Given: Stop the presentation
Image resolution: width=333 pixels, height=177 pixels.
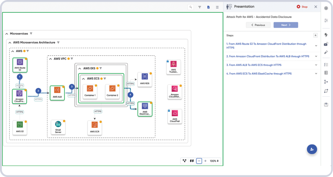Looking at the screenshot, I should coord(302,7).
